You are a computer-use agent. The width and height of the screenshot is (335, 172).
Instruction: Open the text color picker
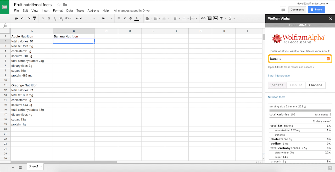click(136, 18)
